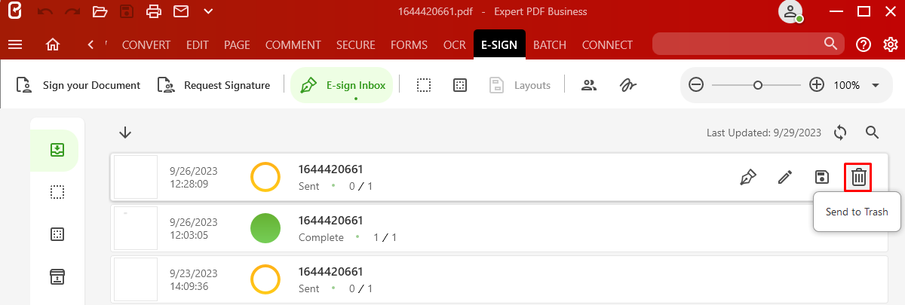Toggle the E-sign Inbox button

[342, 85]
